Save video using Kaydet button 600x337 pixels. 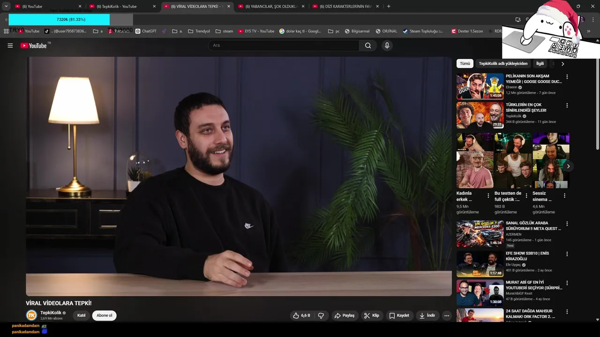(399, 315)
